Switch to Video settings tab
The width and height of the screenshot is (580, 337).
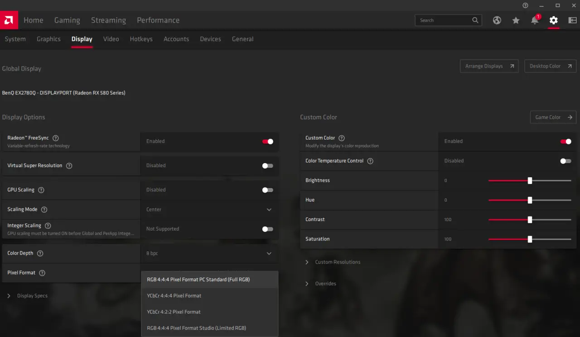(x=111, y=39)
